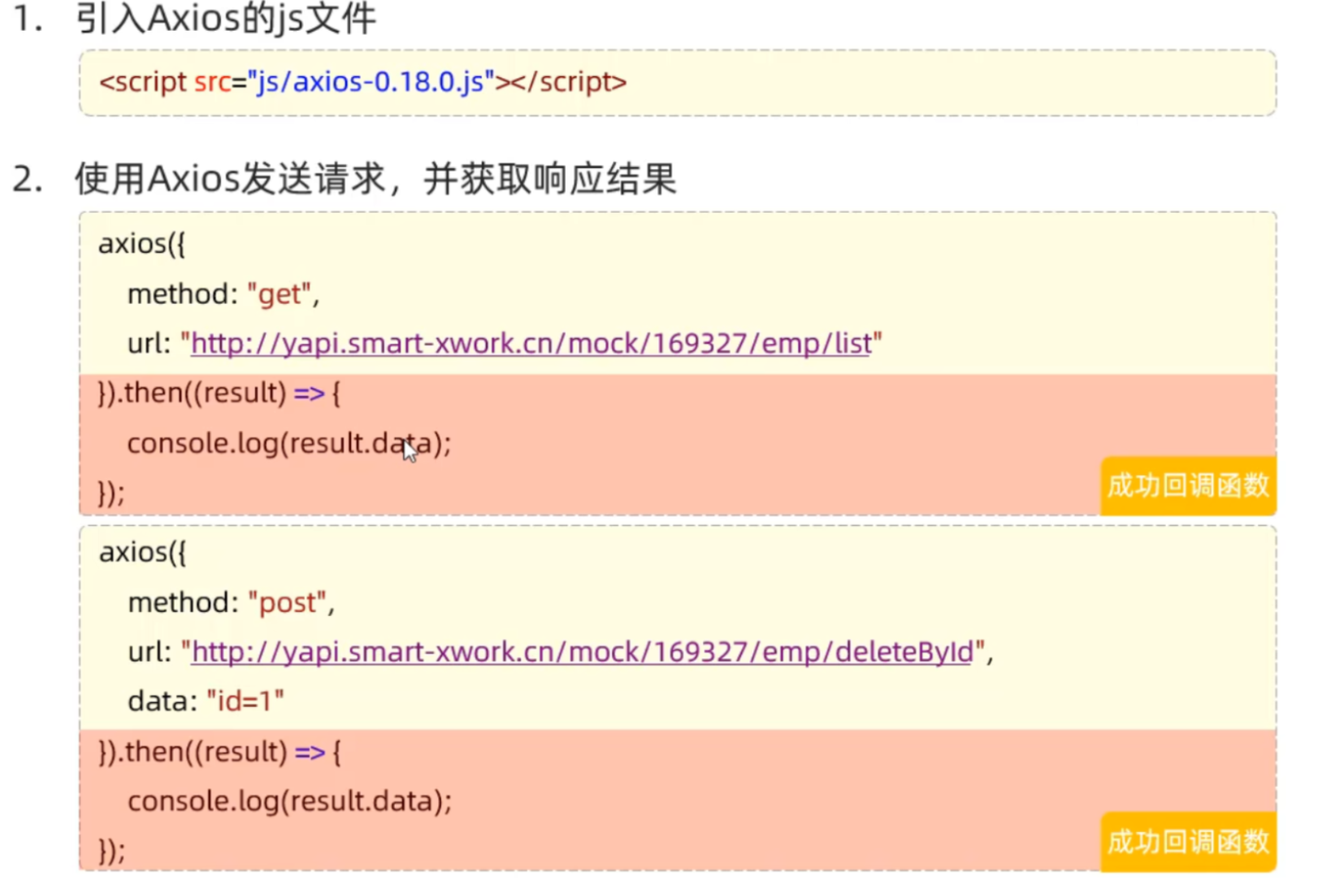1318x889 pixels.
Task: Open the emp/deleteById mock URL link
Action: click(x=583, y=652)
